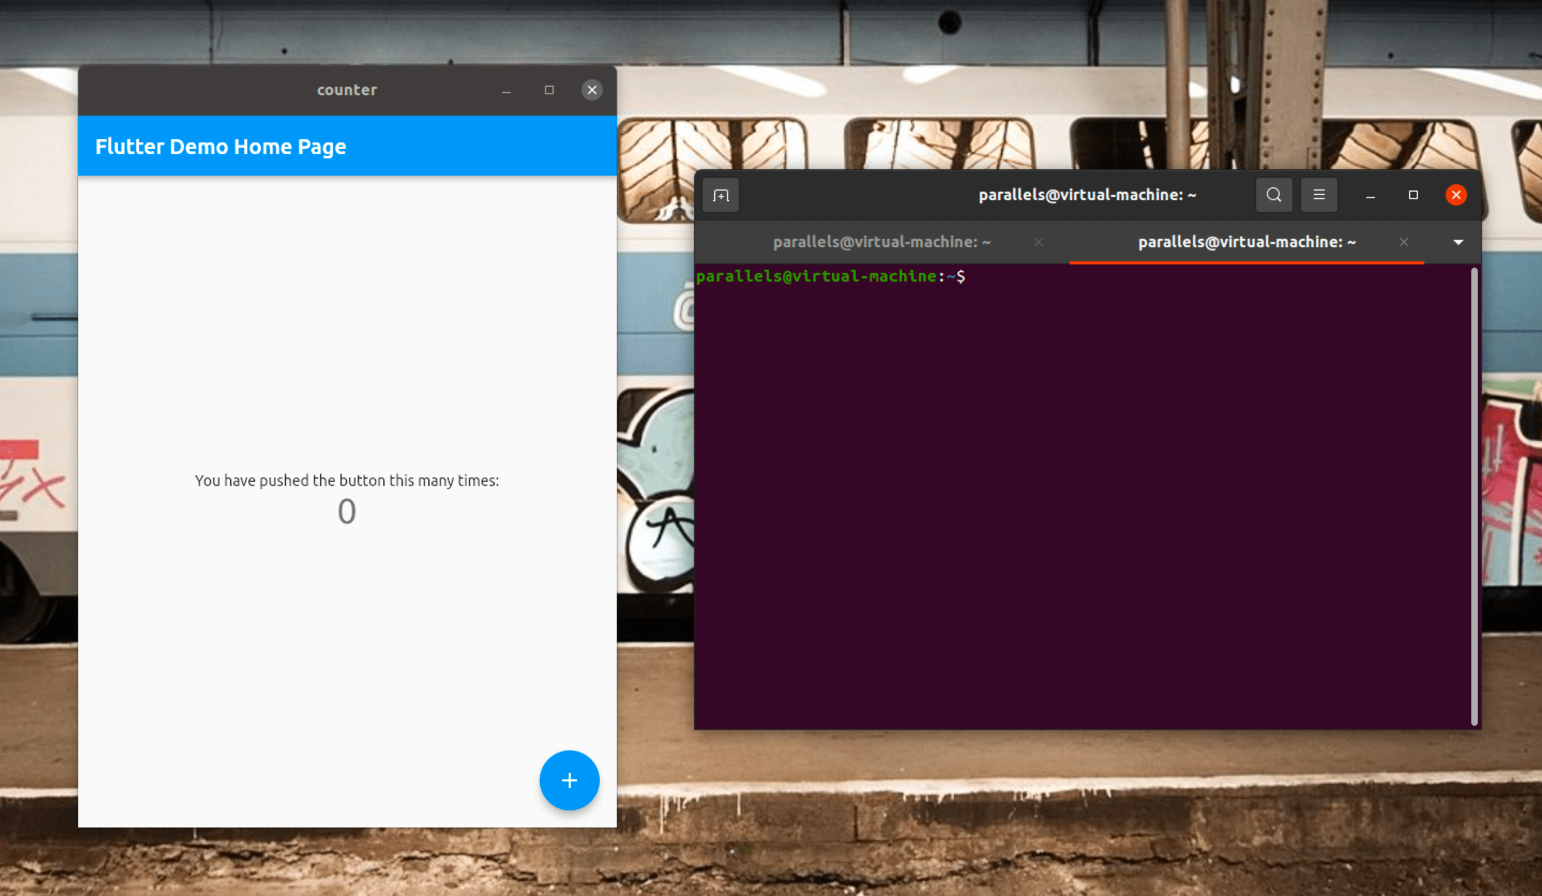
Task: Open a new terminal tab
Action: (721, 195)
